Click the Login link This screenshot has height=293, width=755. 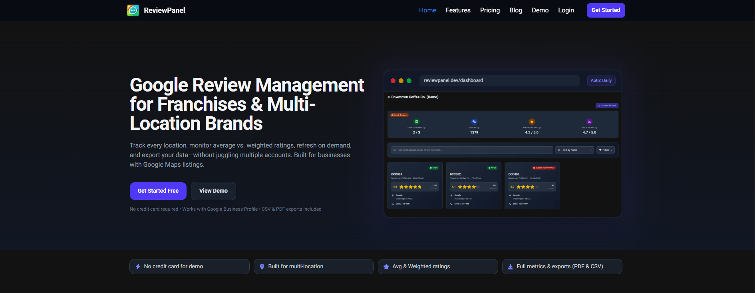pos(566,10)
